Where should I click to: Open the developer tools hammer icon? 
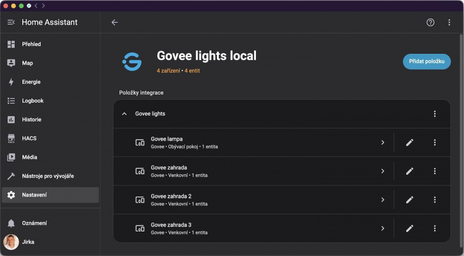click(11, 176)
